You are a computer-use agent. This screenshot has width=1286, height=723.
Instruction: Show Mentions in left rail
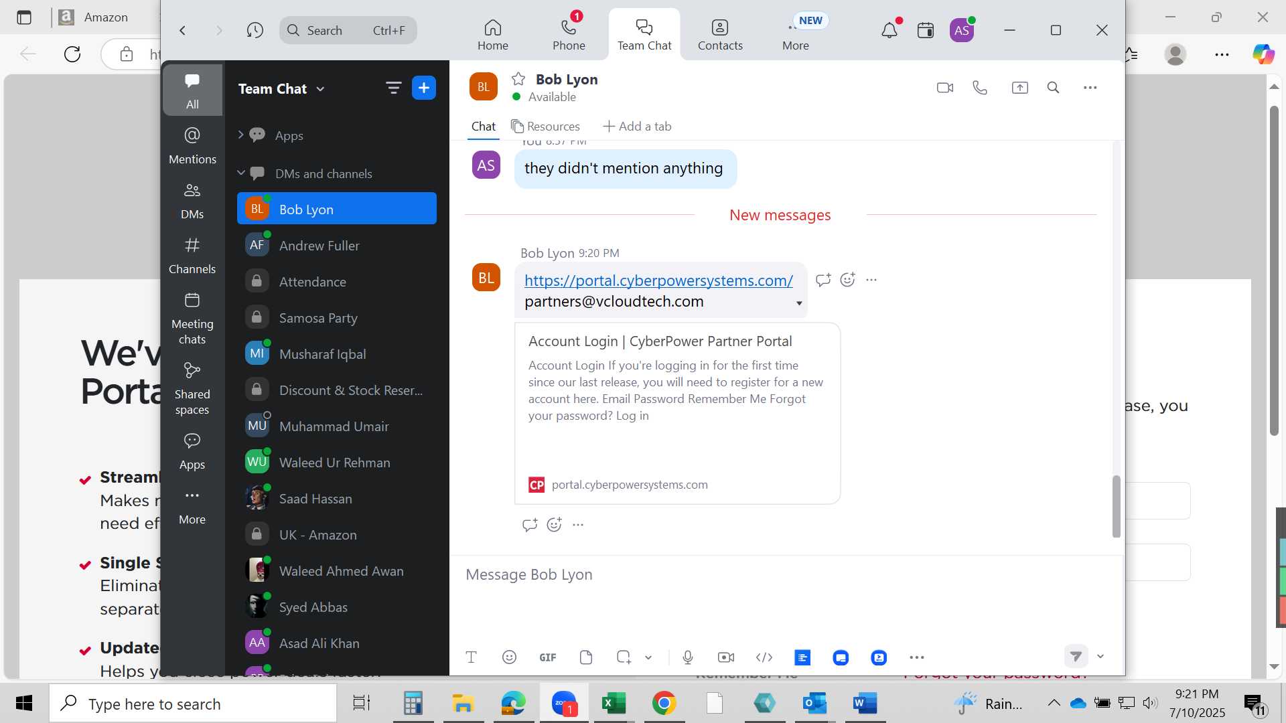pyautogui.click(x=192, y=145)
